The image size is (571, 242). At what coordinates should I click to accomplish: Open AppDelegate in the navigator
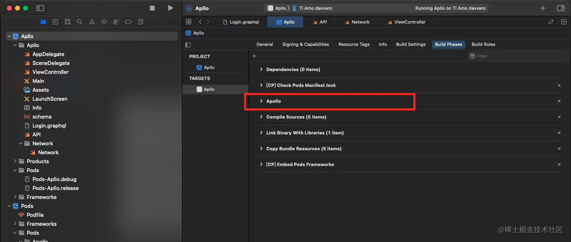[x=44, y=54]
